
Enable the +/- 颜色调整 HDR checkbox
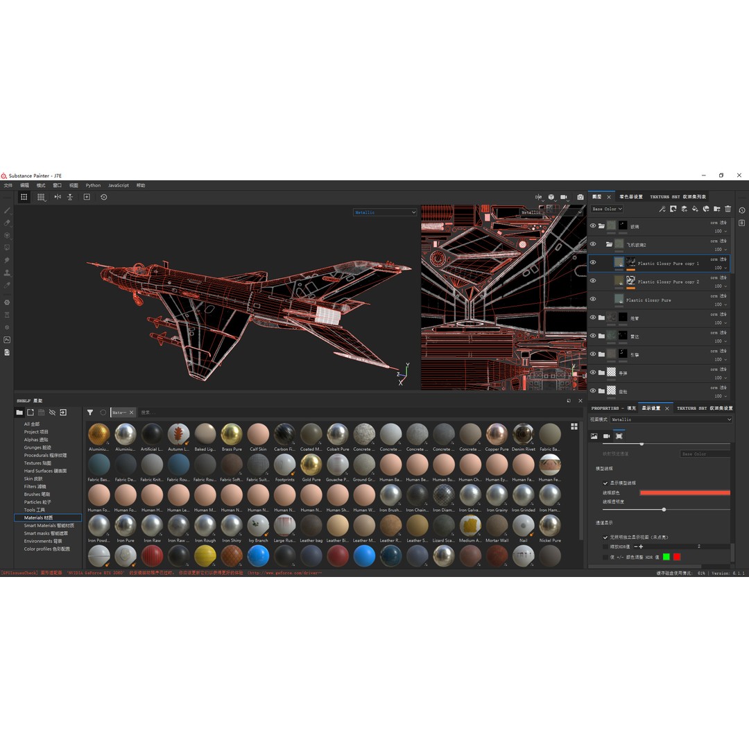coord(605,557)
